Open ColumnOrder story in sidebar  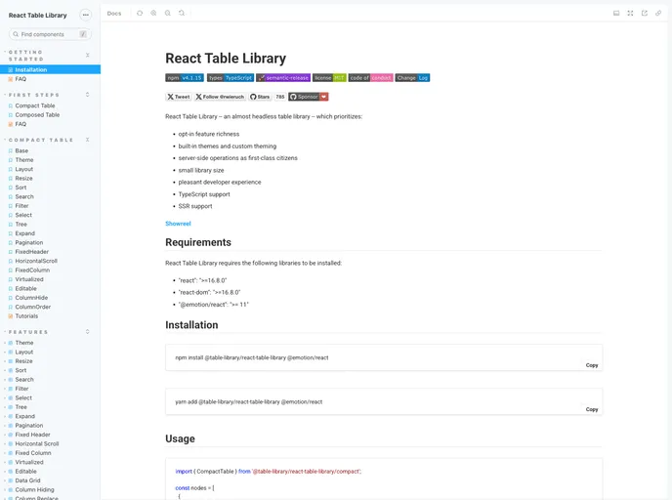tap(32, 307)
